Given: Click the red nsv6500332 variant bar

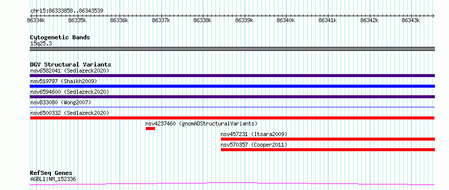Looking at the screenshot, I should pyautogui.click(x=232, y=118).
